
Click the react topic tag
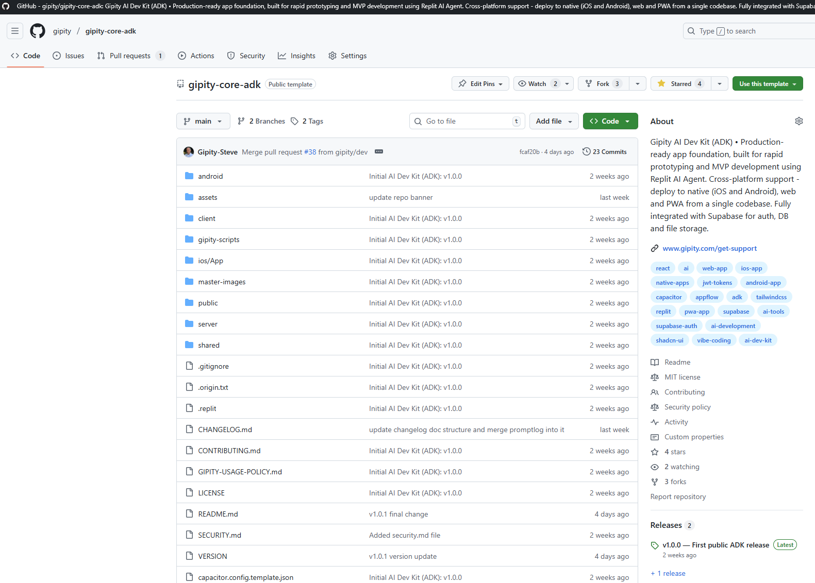(663, 268)
